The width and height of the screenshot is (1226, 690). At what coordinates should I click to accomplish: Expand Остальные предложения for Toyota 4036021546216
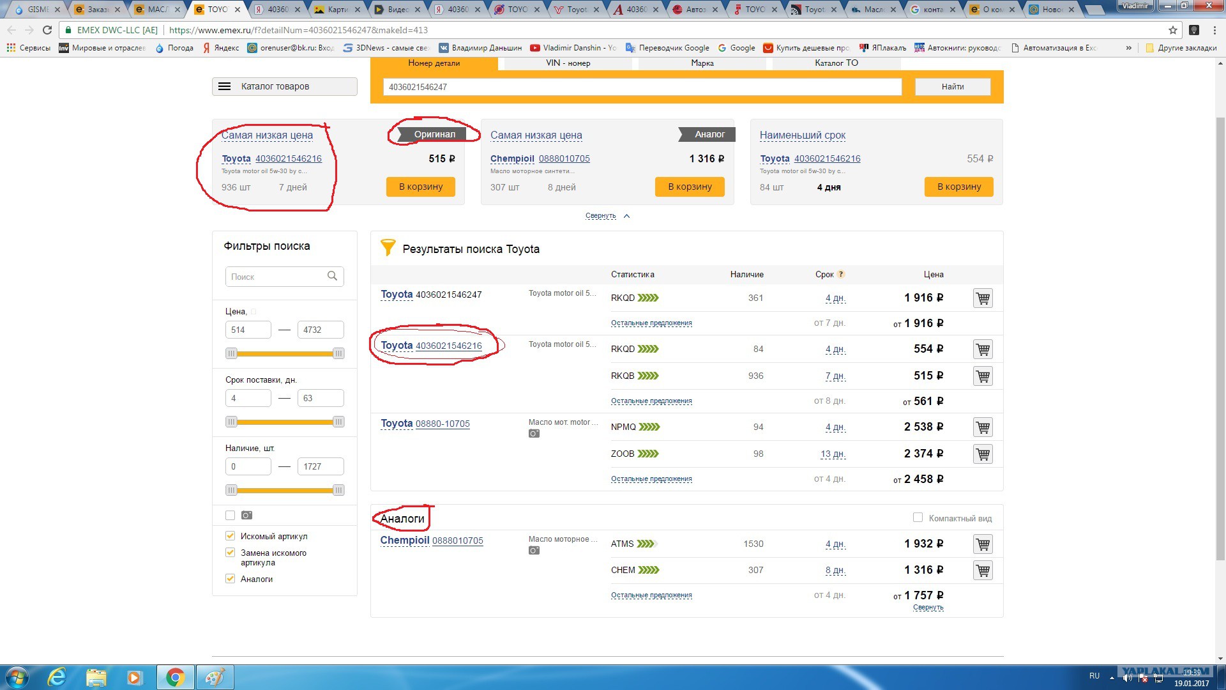point(651,401)
